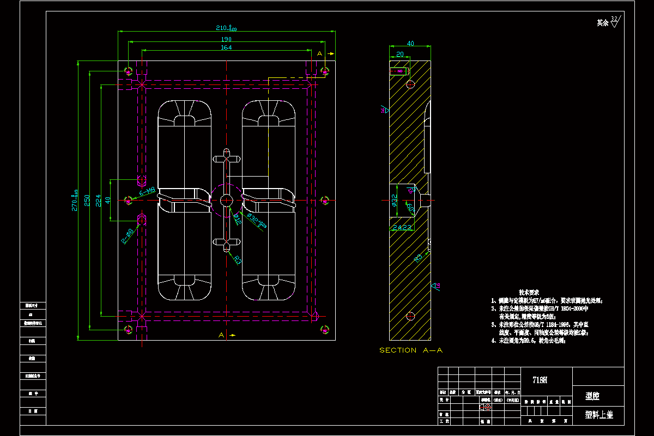Select the R3 radius label in plan view
Image resolution: width=654 pixels, height=436 pixels.
[x=237, y=260]
